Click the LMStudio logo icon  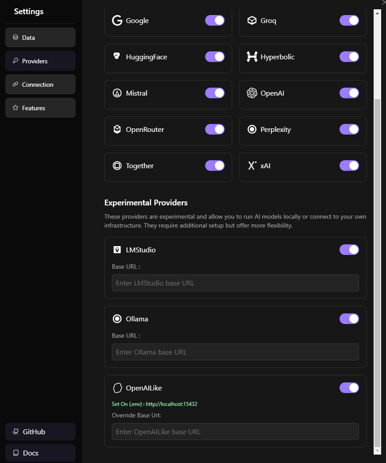(117, 250)
